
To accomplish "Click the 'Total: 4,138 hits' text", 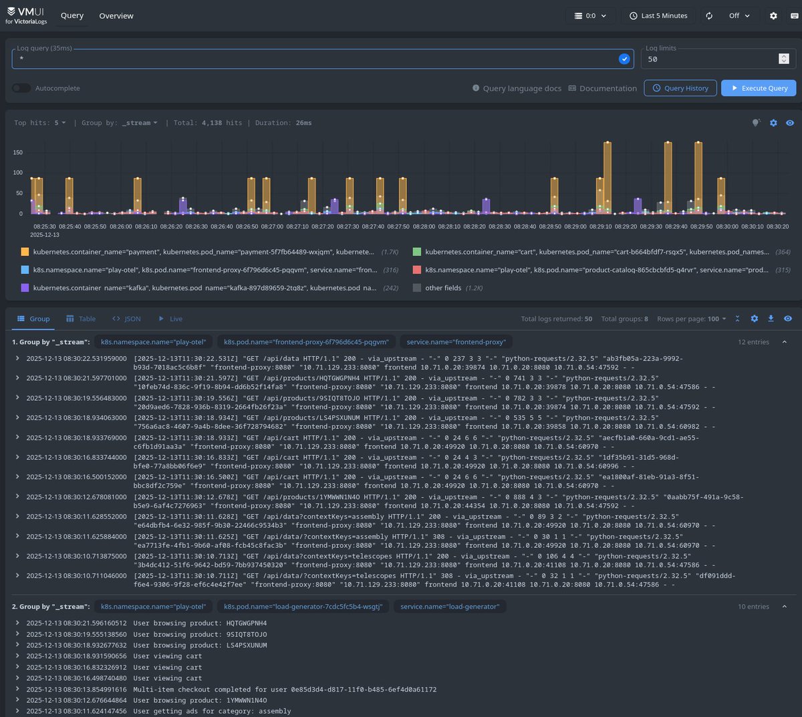I will click(208, 123).
